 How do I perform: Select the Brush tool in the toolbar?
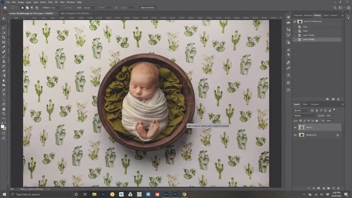coord(4,56)
